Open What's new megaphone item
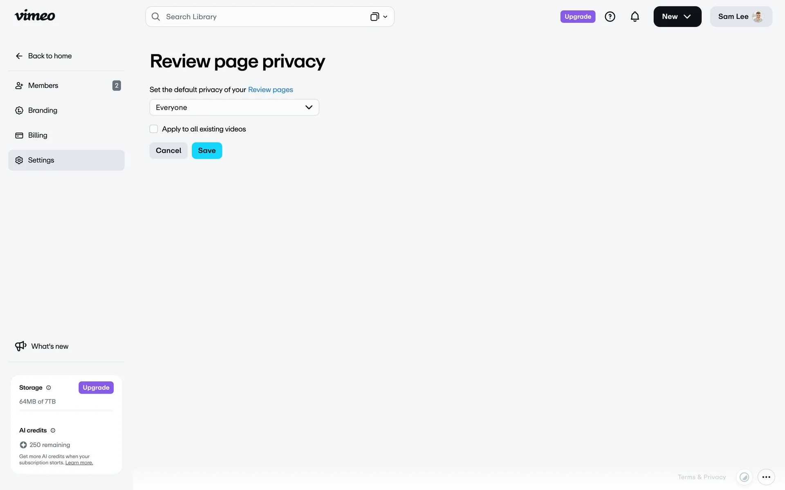This screenshot has height=490, width=785. pyautogui.click(x=42, y=346)
